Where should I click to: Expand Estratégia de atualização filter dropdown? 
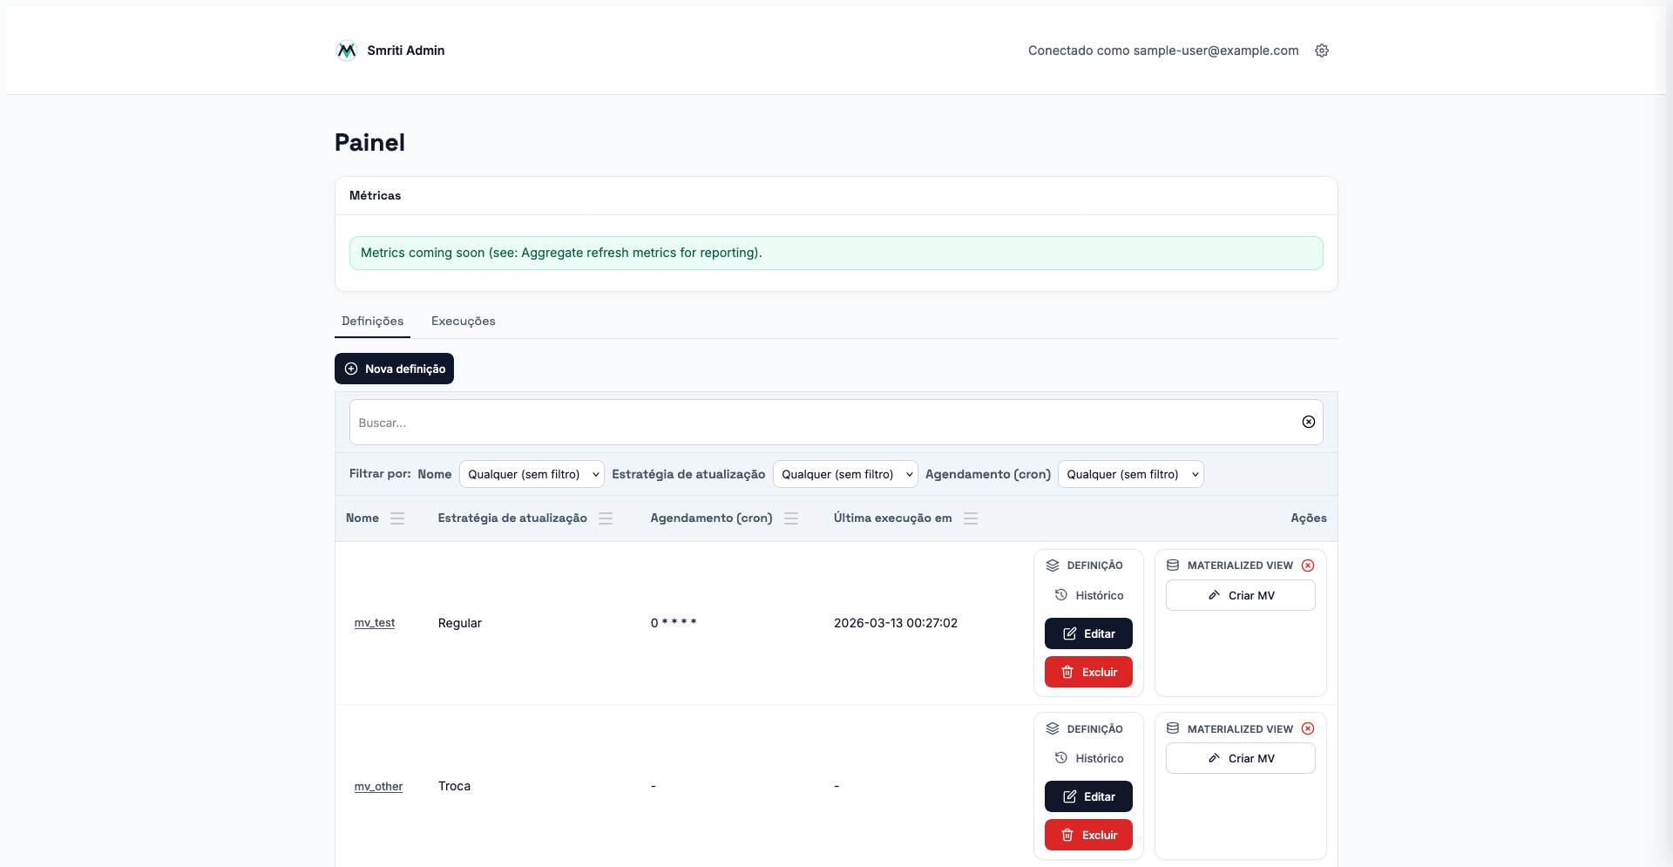click(x=844, y=474)
